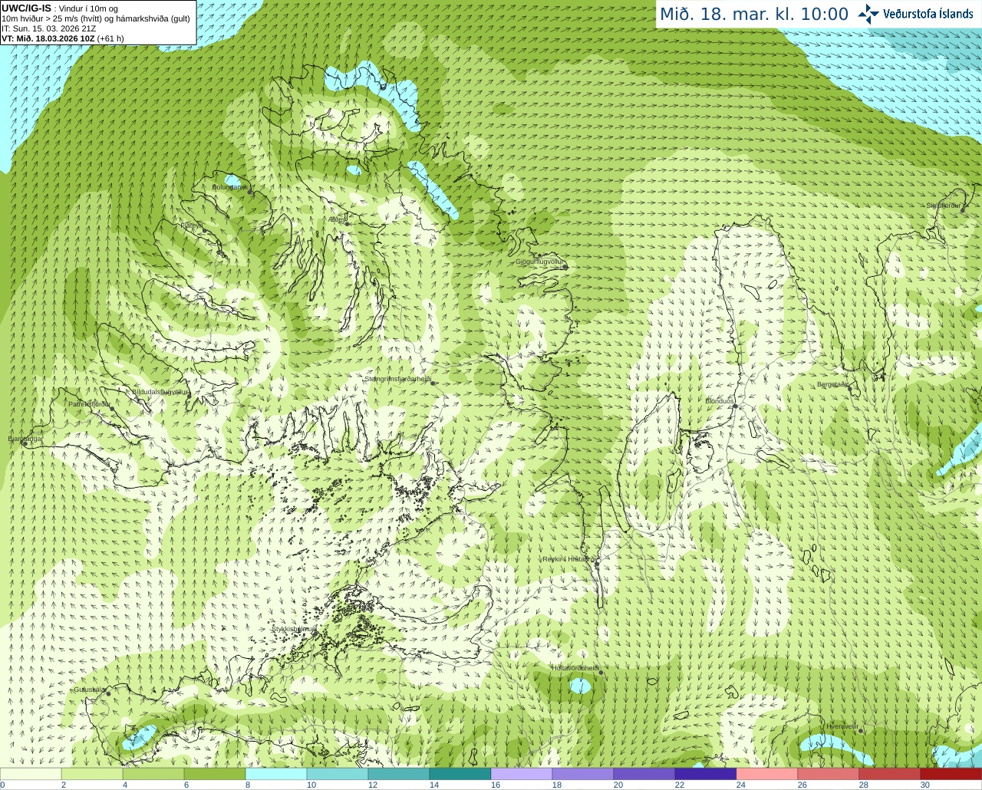Click the Bolungarvík station marker
Screen dimensions: 982x790
(250, 192)
